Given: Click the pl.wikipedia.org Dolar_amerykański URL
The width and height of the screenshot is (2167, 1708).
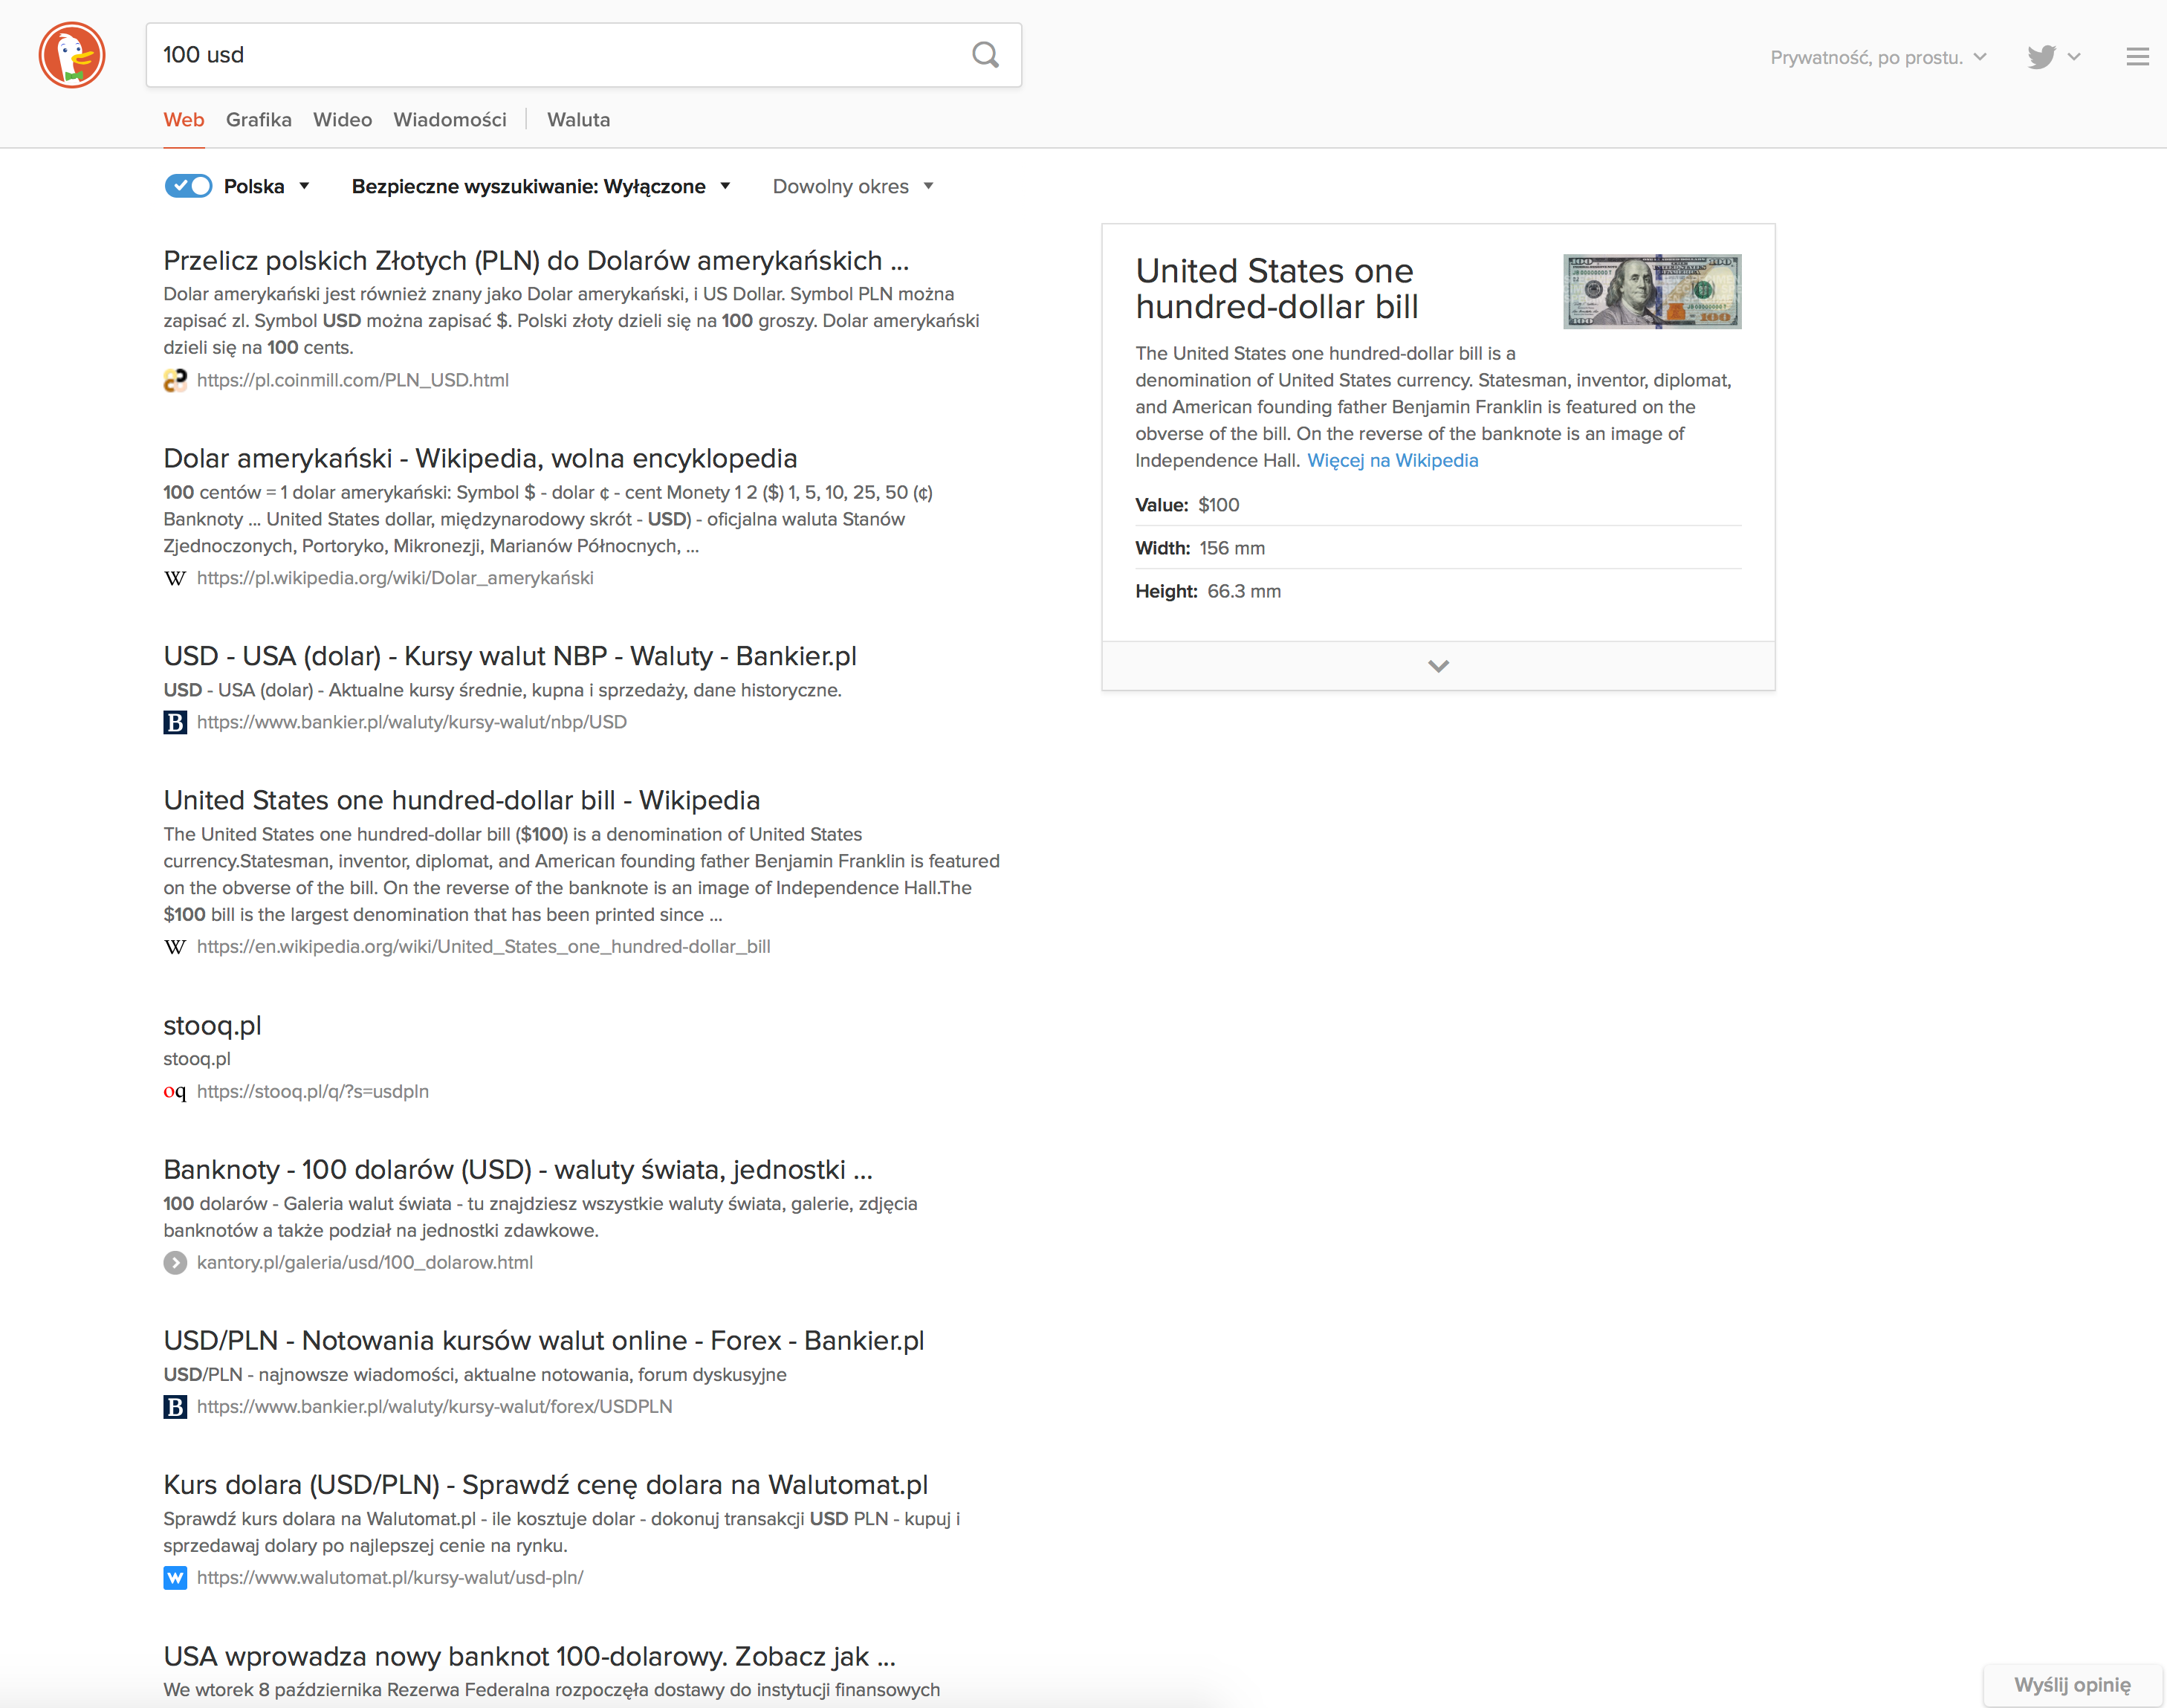Looking at the screenshot, I should click(395, 578).
